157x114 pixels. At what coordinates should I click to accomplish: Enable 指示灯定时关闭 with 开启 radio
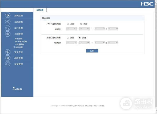[x=68, y=37]
